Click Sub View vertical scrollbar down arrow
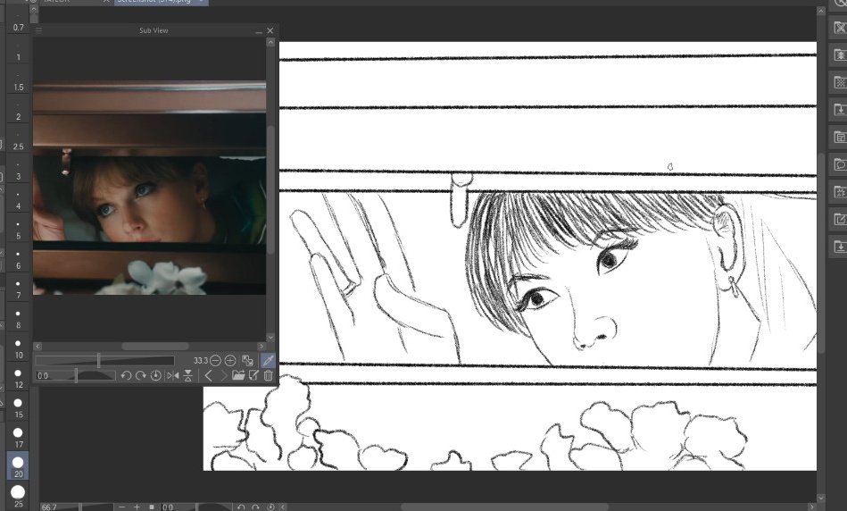The height and width of the screenshot is (511, 847). coord(270,337)
